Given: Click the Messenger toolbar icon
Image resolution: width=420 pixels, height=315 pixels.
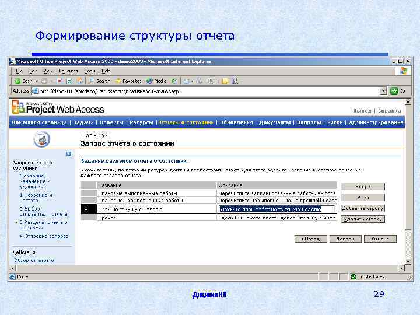Looking at the screenshot, I should coord(235,81).
